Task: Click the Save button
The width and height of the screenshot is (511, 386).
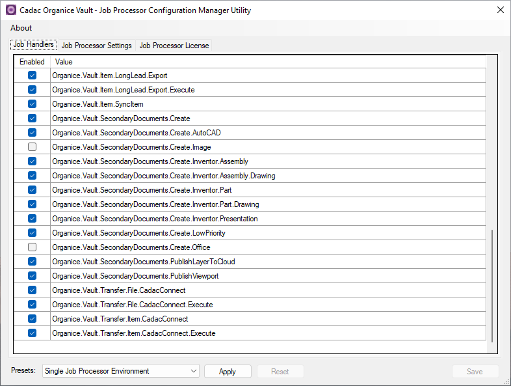Action: [x=475, y=372]
